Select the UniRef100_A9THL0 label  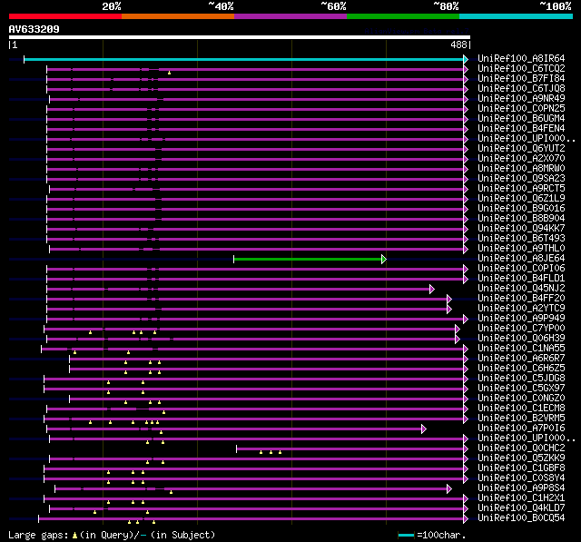(x=521, y=249)
